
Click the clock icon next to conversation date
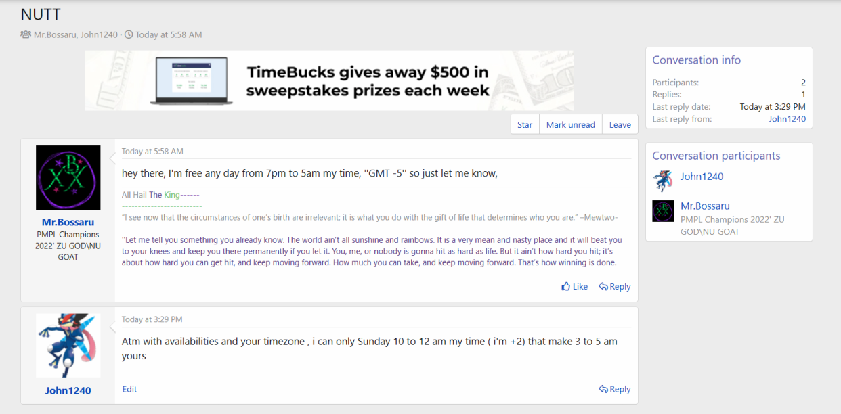[x=129, y=34]
